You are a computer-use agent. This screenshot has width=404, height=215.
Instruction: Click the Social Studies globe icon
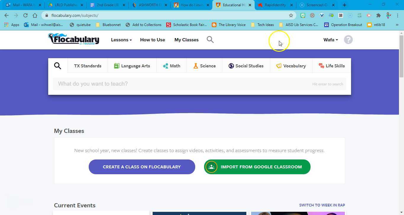tap(231, 66)
